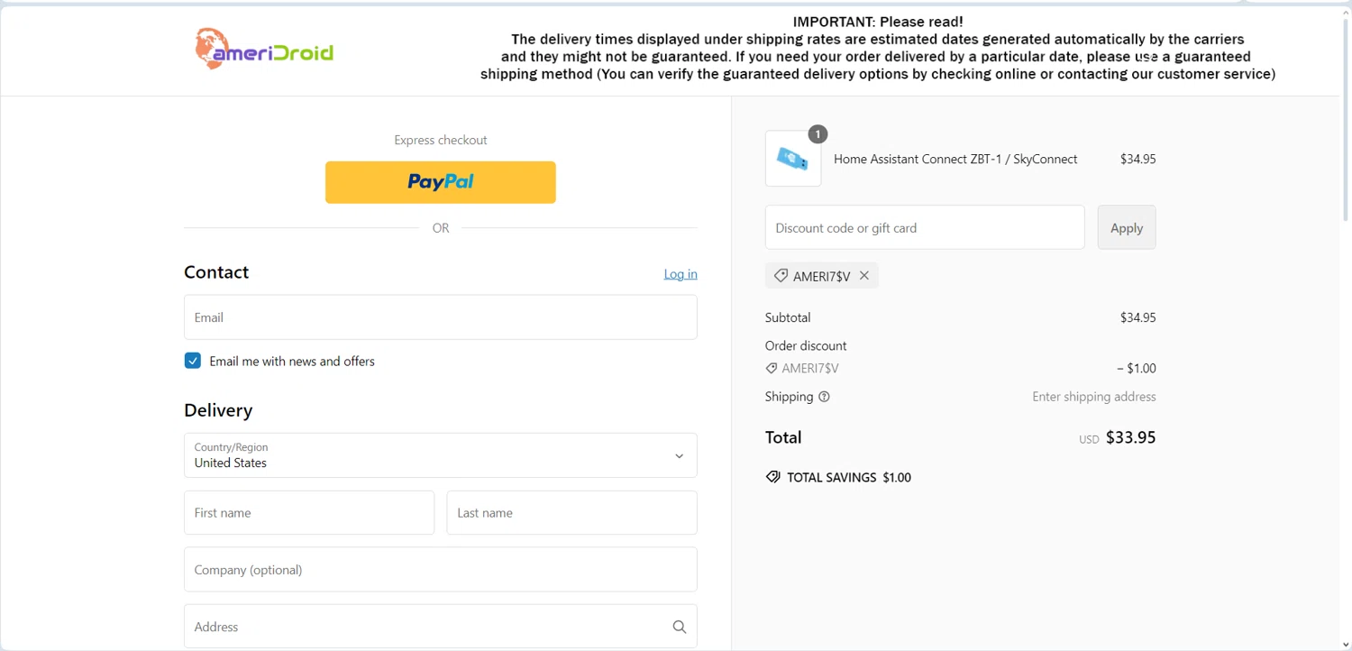
Task: Follow the Log in link
Action: coord(681,274)
